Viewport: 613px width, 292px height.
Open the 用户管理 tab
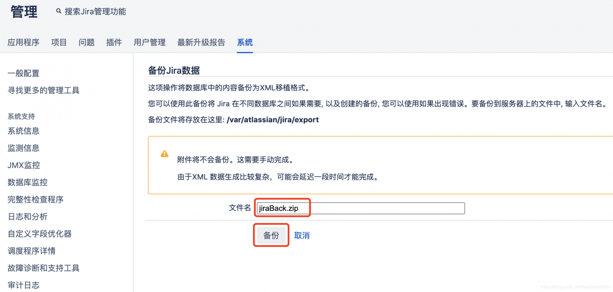coord(149,43)
